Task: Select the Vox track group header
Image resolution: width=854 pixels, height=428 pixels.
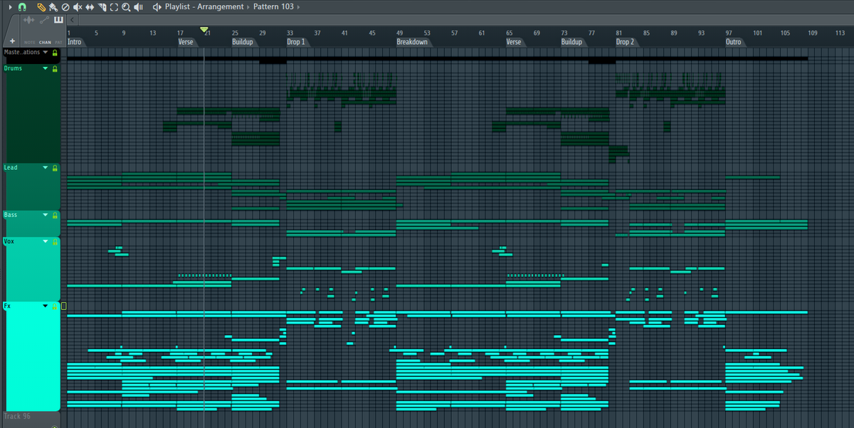Action: (31, 269)
